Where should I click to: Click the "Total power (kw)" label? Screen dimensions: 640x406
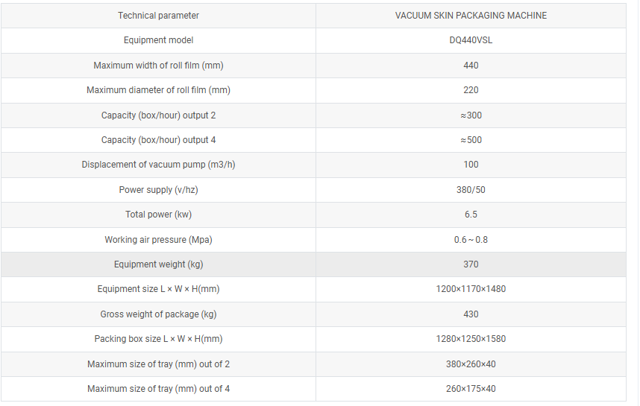coord(158,215)
